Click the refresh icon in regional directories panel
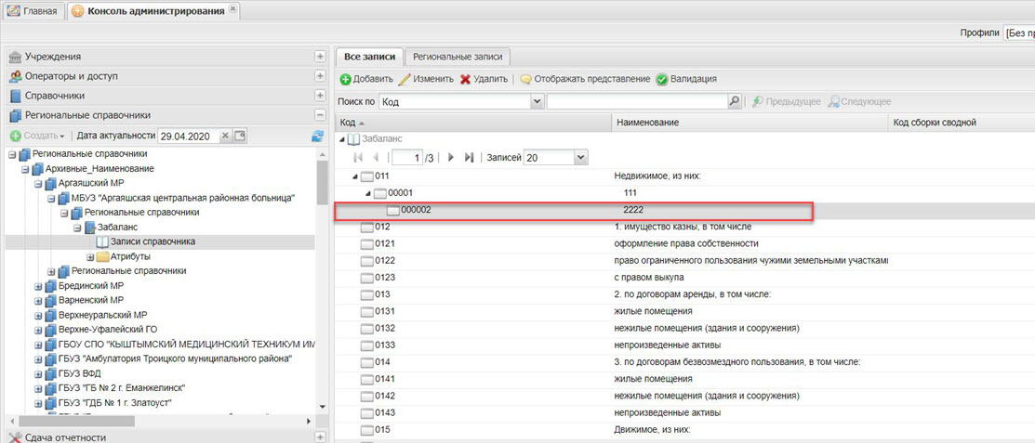The height and width of the screenshot is (443, 1035). (316, 137)
